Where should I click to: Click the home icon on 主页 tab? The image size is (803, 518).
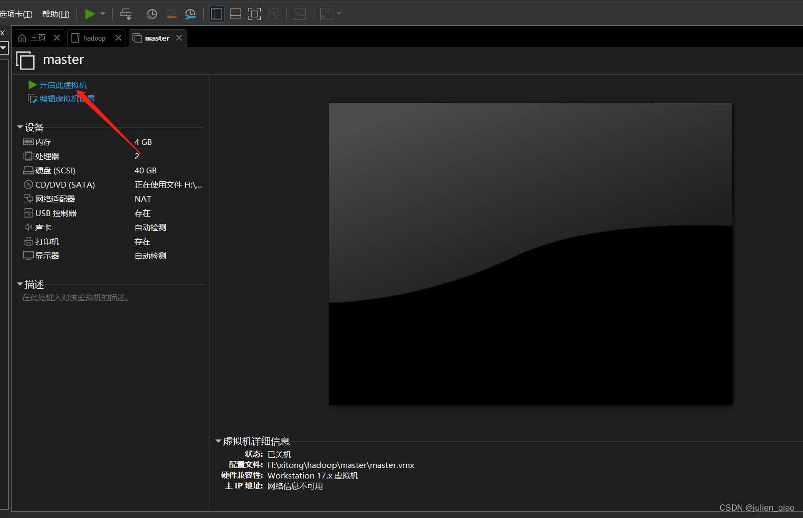click(x=22, y=38)
